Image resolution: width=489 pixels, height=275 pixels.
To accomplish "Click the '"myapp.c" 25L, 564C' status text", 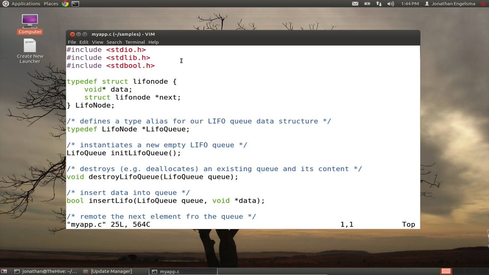I will [x=108, y=225].
